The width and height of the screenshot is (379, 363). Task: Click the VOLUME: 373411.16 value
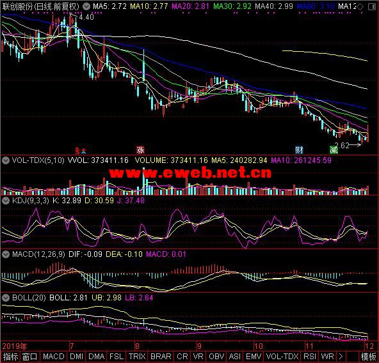pyautogui.click(x=171, y=160)
